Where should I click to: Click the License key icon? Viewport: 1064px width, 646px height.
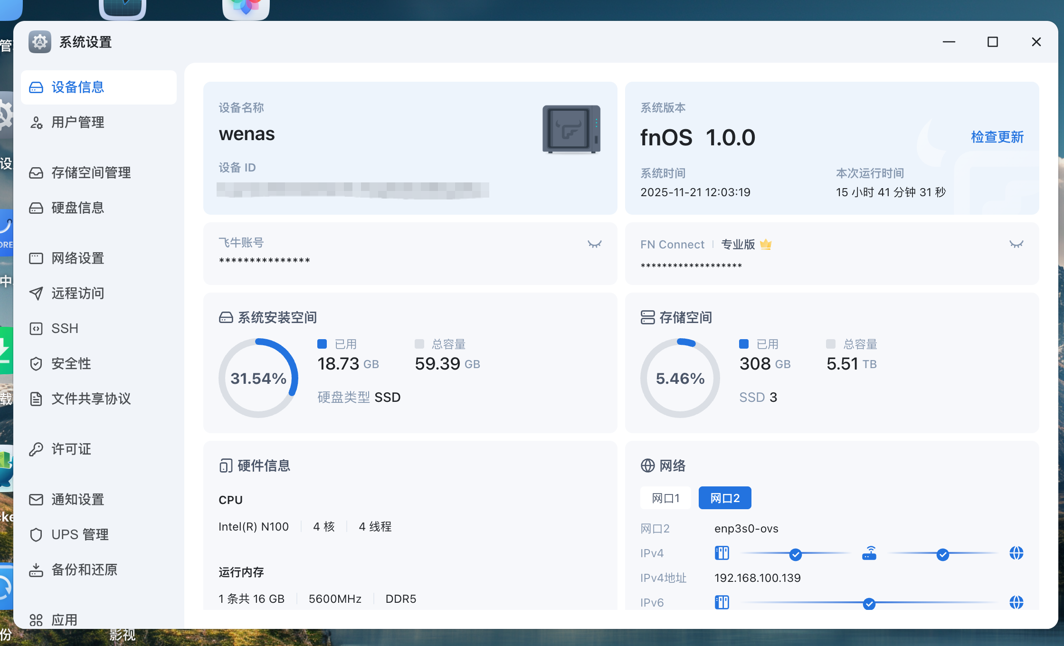pos(36,449)
